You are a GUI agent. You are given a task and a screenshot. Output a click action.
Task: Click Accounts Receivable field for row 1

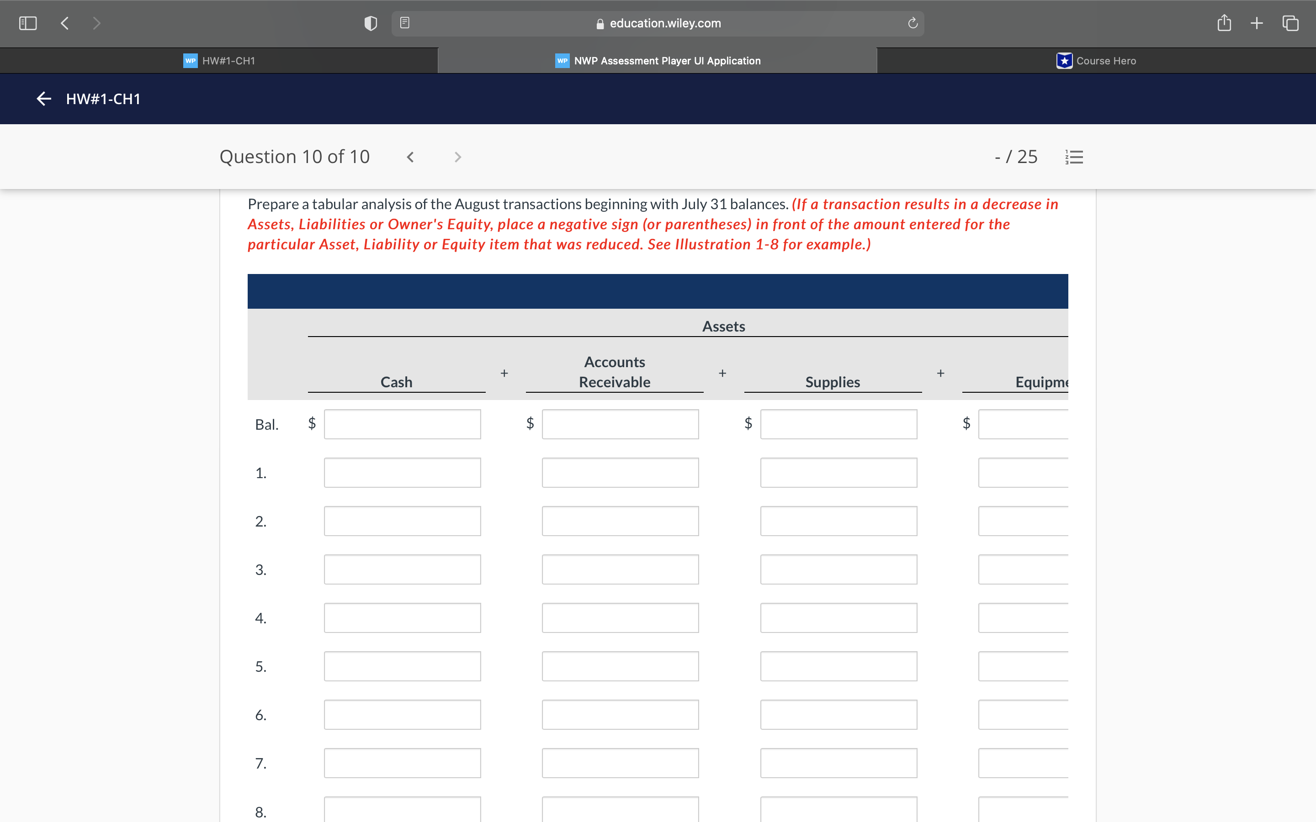click(620, 473)
